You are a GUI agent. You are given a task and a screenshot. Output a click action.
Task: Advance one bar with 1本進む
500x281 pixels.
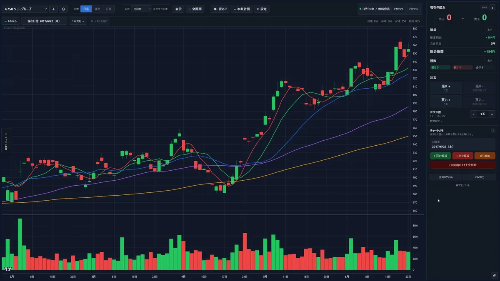[x=78, y=21]
